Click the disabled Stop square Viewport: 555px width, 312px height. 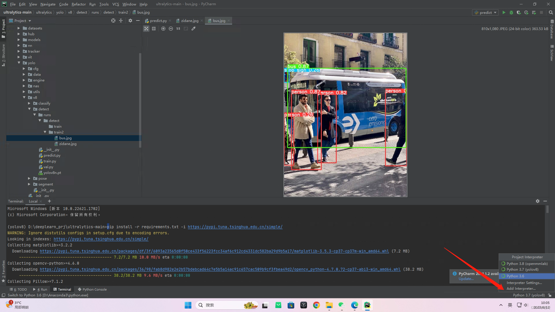(541, 12)
